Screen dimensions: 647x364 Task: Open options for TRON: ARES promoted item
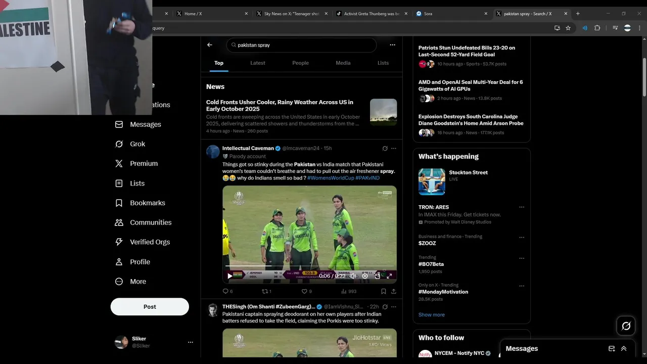point(522,207)
